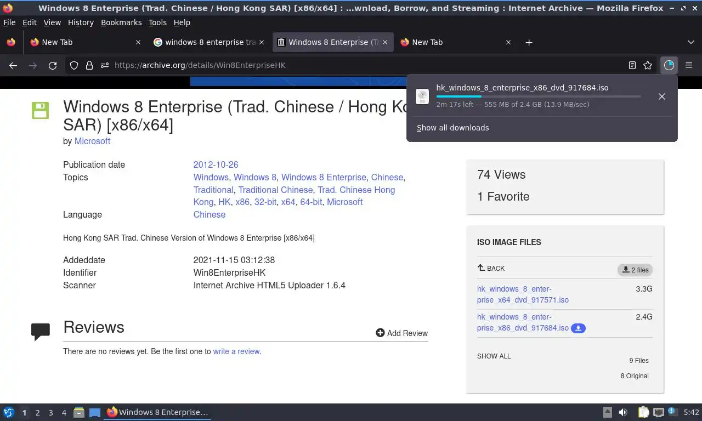Open volume control in system tray
Image resolution: width=702 pixels, height=421 pixels.
tap(623, 412)
